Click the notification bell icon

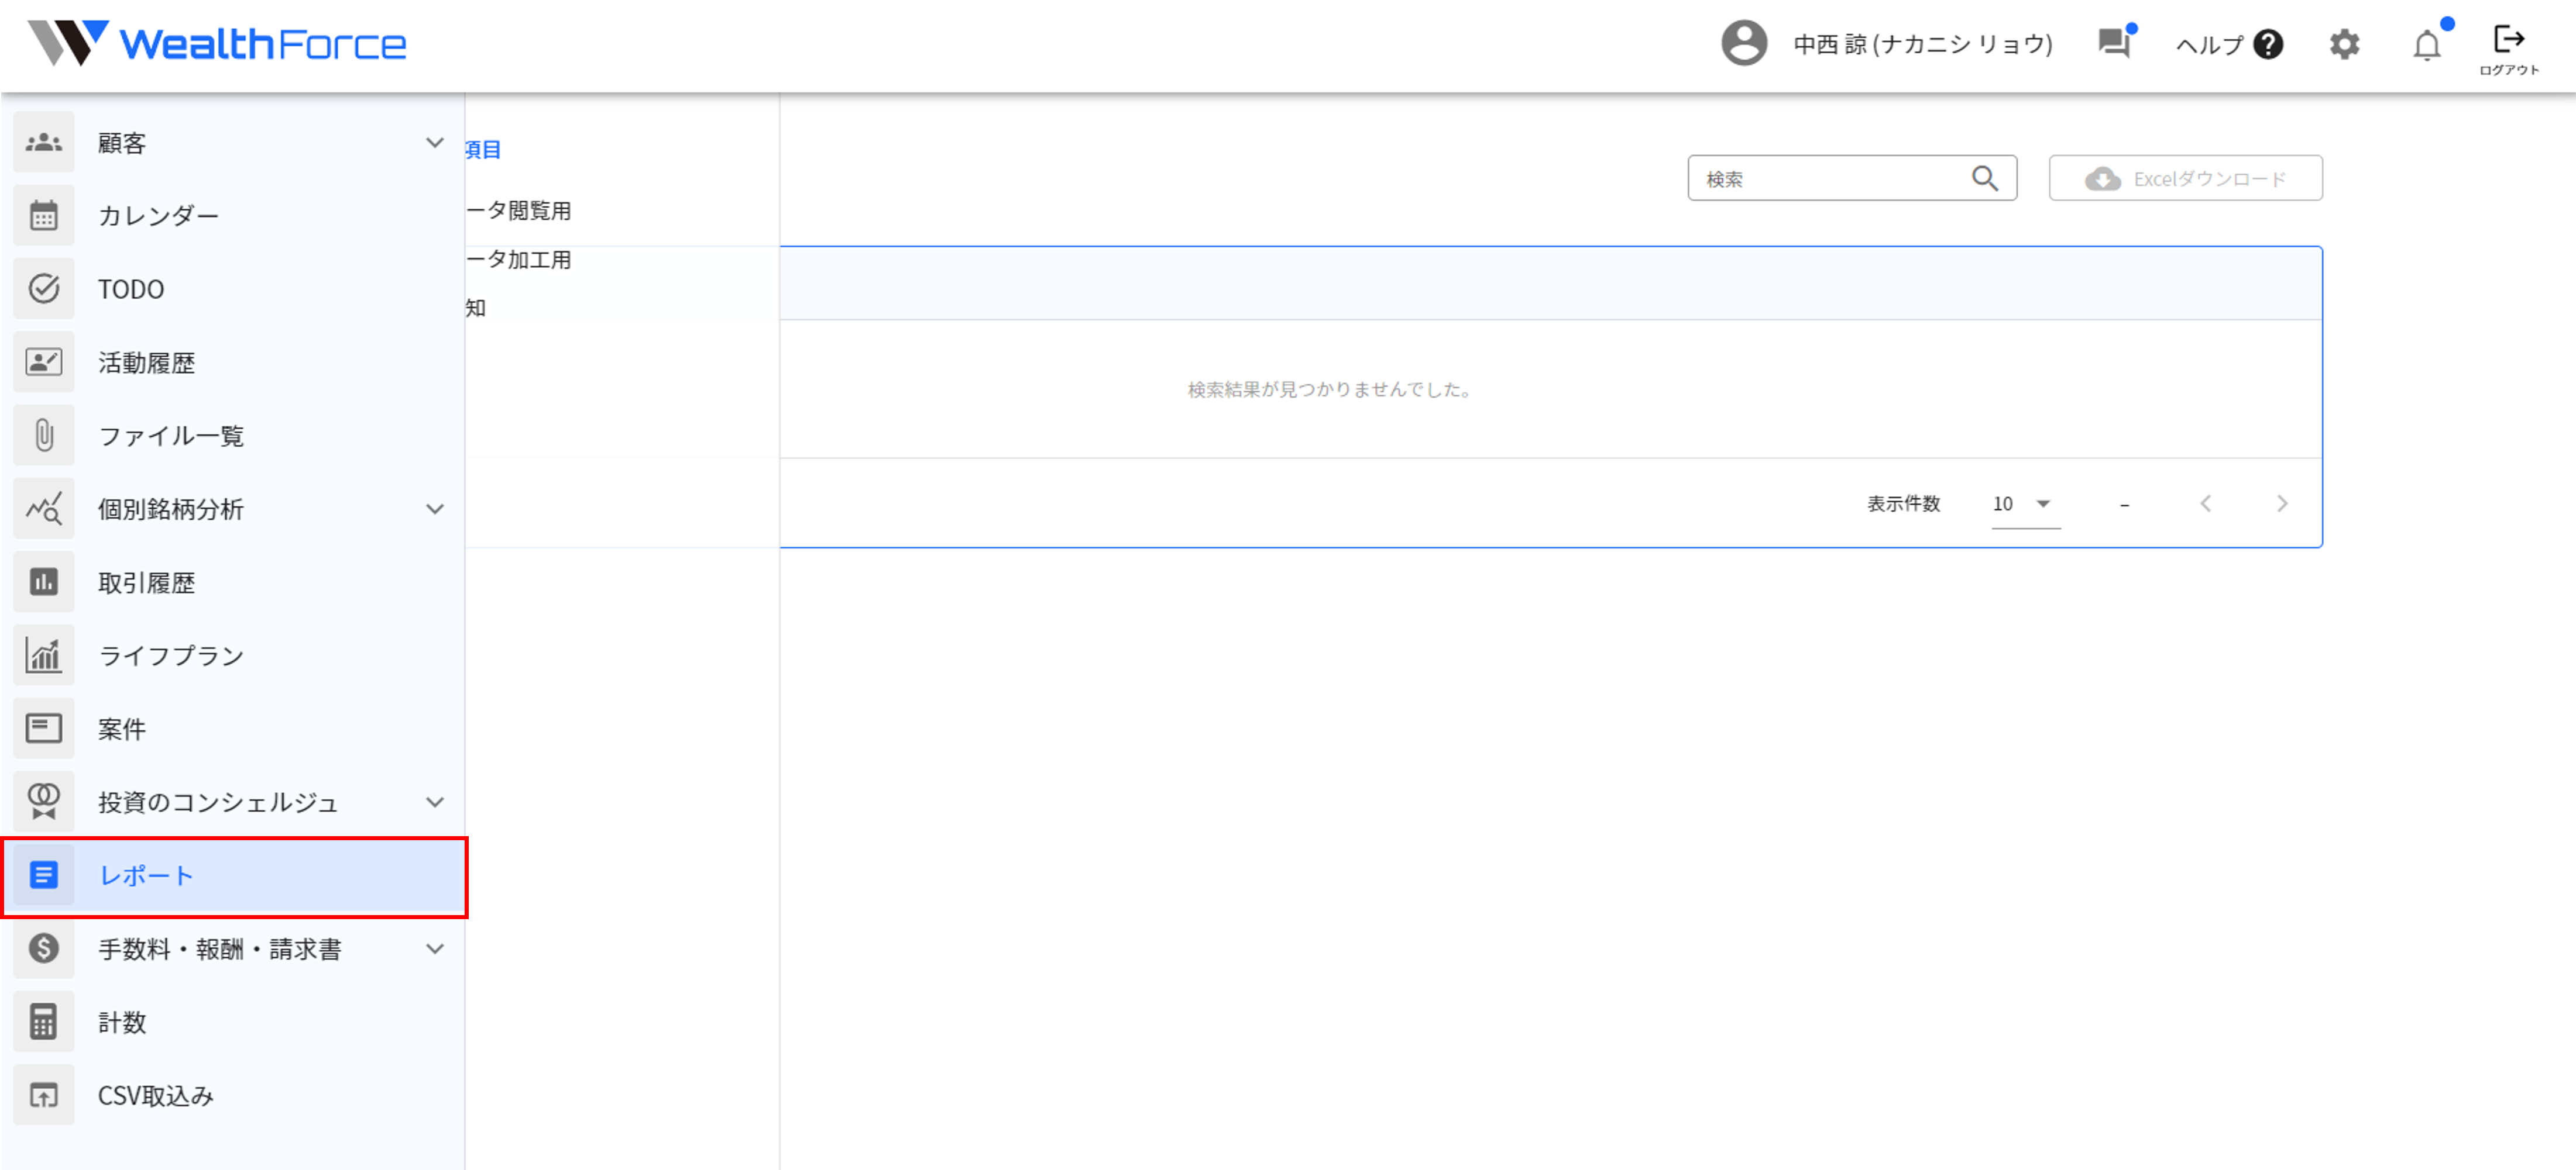click(2426, 45)
